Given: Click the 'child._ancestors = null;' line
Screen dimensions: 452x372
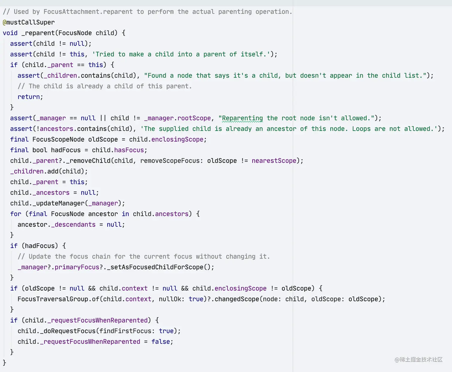Looking at the screenshot, I should (54, 193).
